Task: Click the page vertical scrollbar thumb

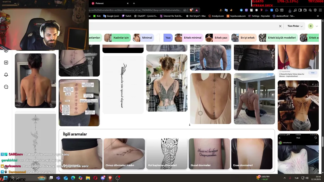Action: [323, 142]
